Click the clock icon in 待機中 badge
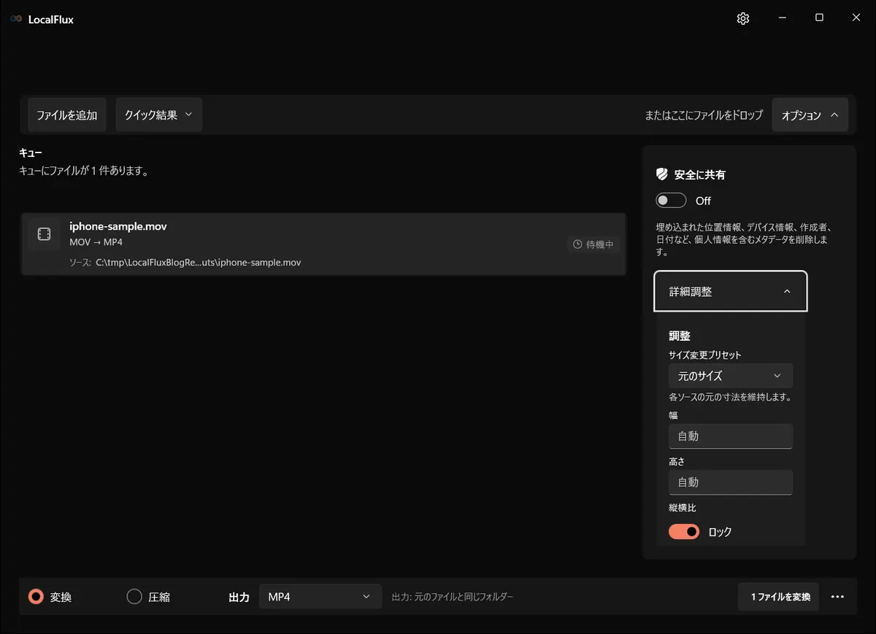Image resolution: width=876 pixels, height=634 pixels. 577,244
